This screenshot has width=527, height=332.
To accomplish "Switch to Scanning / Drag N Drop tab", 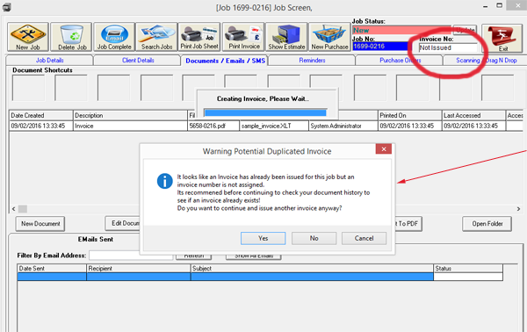I will [x=486, y=61].
